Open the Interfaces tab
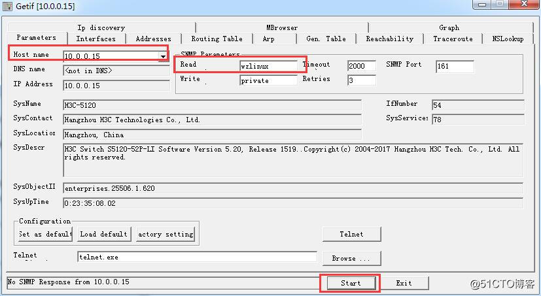 coord(96,39)
